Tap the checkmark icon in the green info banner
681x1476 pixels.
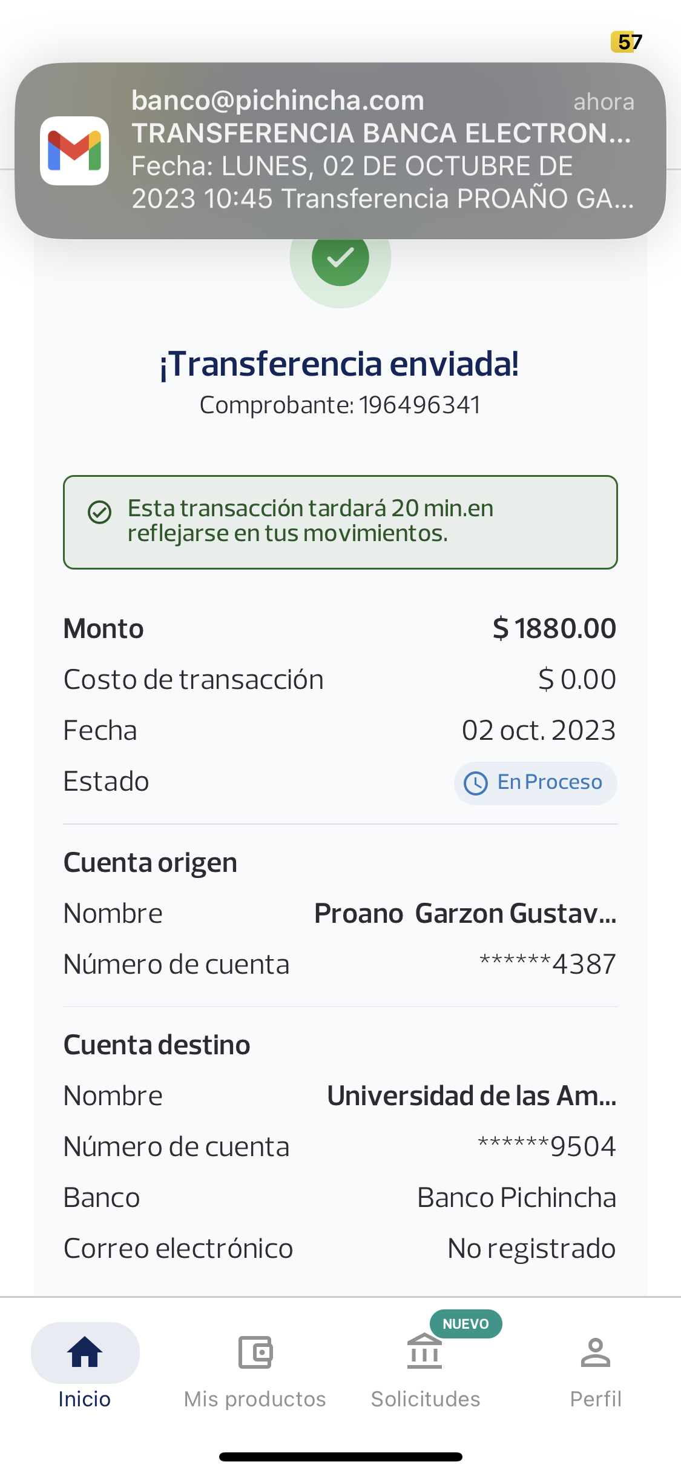(100, 512)
